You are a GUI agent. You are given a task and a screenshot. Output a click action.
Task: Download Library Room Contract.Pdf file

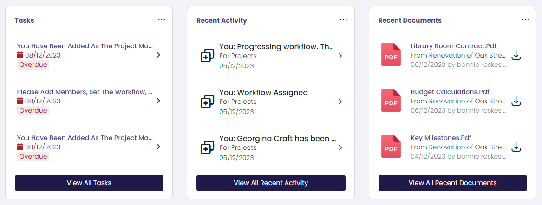pyautogui.click(x=516, y=55)
